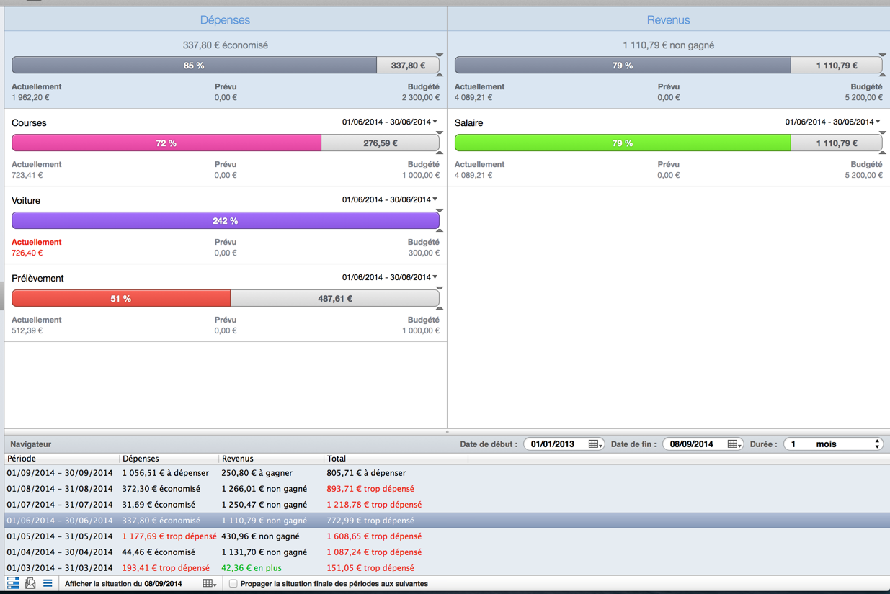Sort by the Total column header
The width and height of the screenshot is (890, 594).
pyautogui.click(x=396, y=459)
